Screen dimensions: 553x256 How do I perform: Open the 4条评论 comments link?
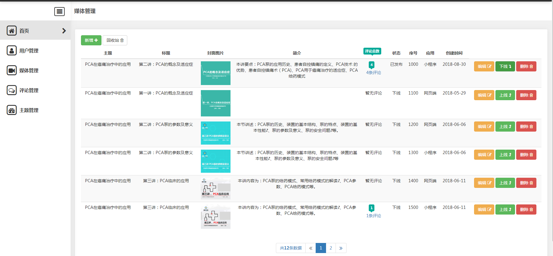(x=374, y=73)
